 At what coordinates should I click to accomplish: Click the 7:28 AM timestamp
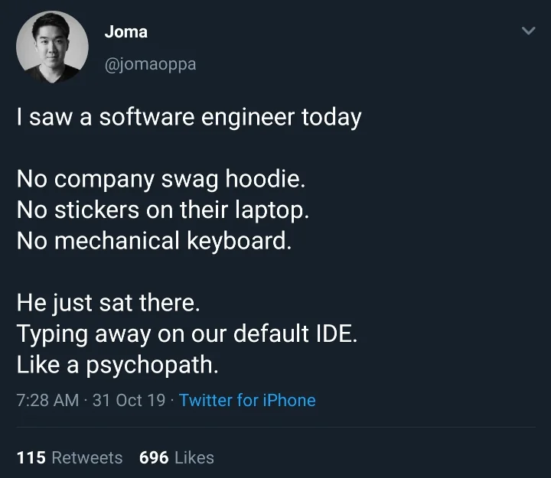point(47,400)
